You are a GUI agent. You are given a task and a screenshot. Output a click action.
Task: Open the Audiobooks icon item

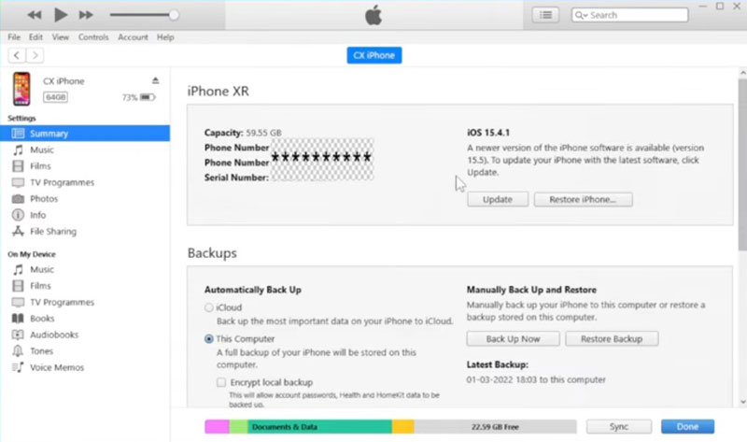tap(18, 335)
